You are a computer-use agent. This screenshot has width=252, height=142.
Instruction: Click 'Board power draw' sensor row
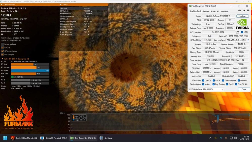pyautogui.click(x=84, y=27)
